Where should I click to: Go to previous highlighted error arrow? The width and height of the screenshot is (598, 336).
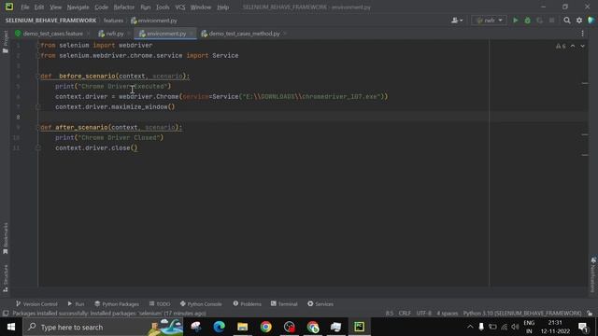[573, 46]
